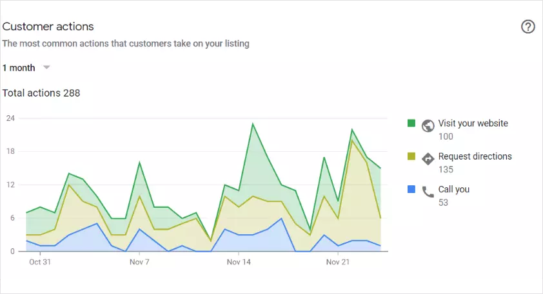This screenshot has width=543, height=294.
Task: Toggle the yellow Request directions swatch
Action: pos(411,156)
